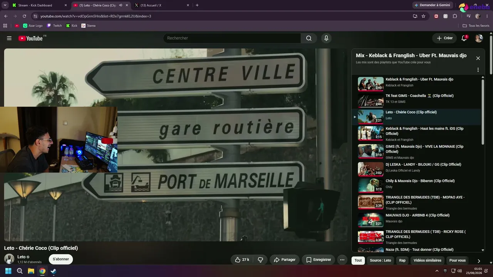Open the YouTube account avatar menu

tap(479, 38)
